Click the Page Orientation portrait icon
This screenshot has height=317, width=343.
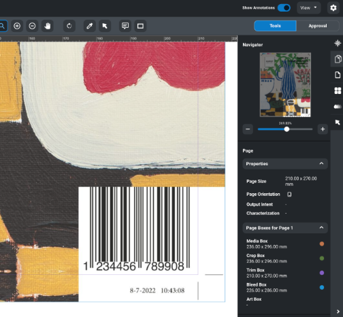point(289,195)
